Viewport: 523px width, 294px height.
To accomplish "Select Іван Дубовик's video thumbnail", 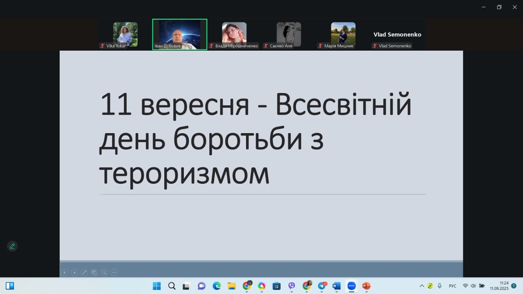I will 180,35.
